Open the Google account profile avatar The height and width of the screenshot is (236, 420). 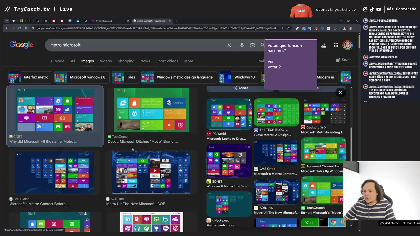[x=347, y=45]
